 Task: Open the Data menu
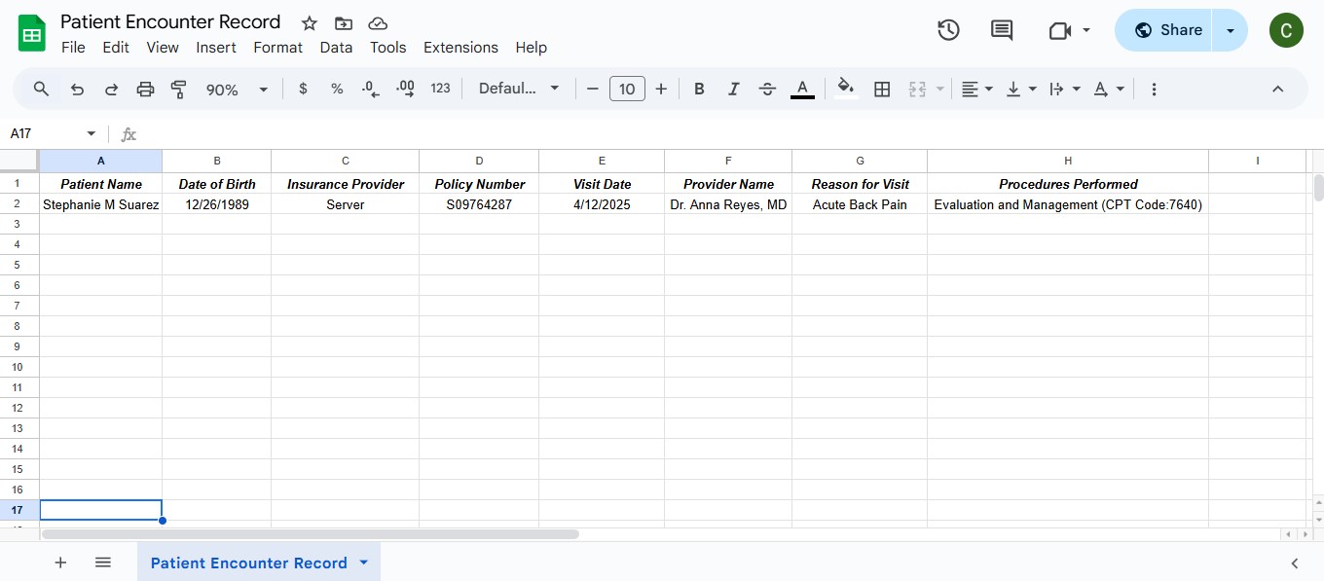(x=336, y=47)
